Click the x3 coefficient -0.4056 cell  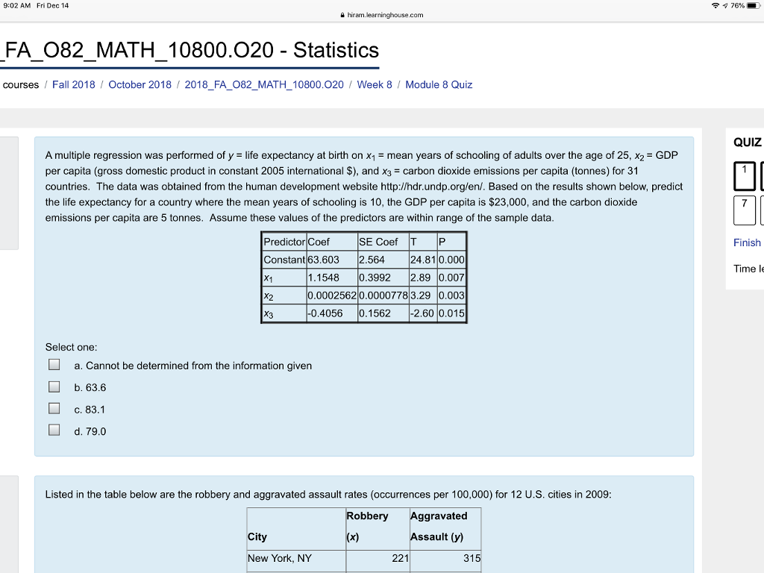click(x=332, y=313)
